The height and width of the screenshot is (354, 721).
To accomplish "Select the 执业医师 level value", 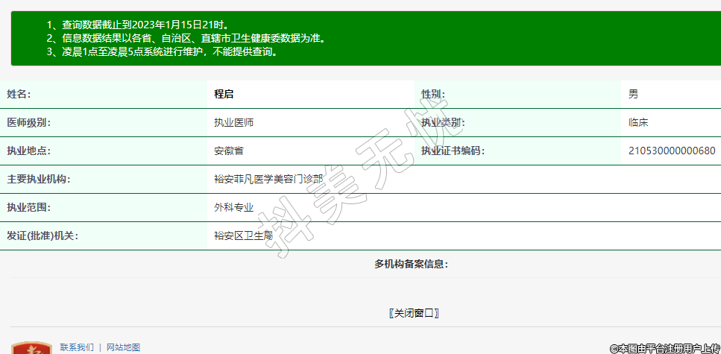I will (233, 122).
